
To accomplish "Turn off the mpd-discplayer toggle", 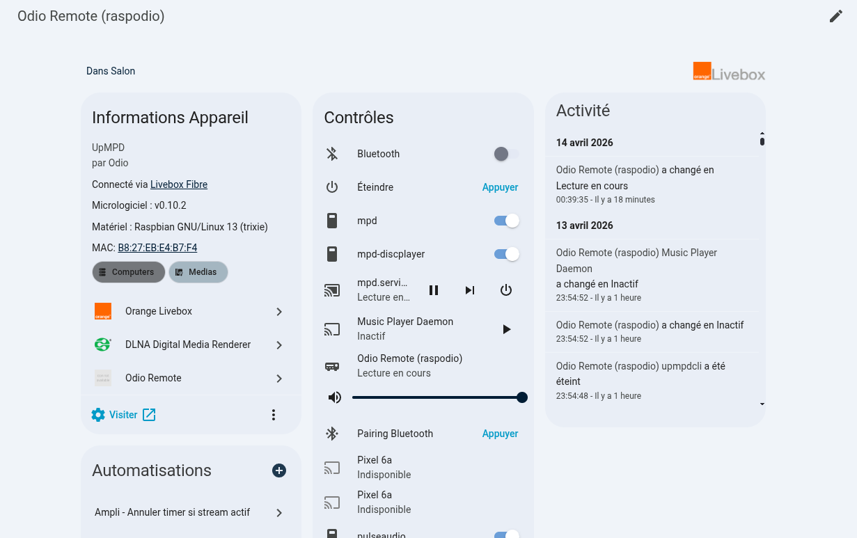I will (x=505, y=254).
